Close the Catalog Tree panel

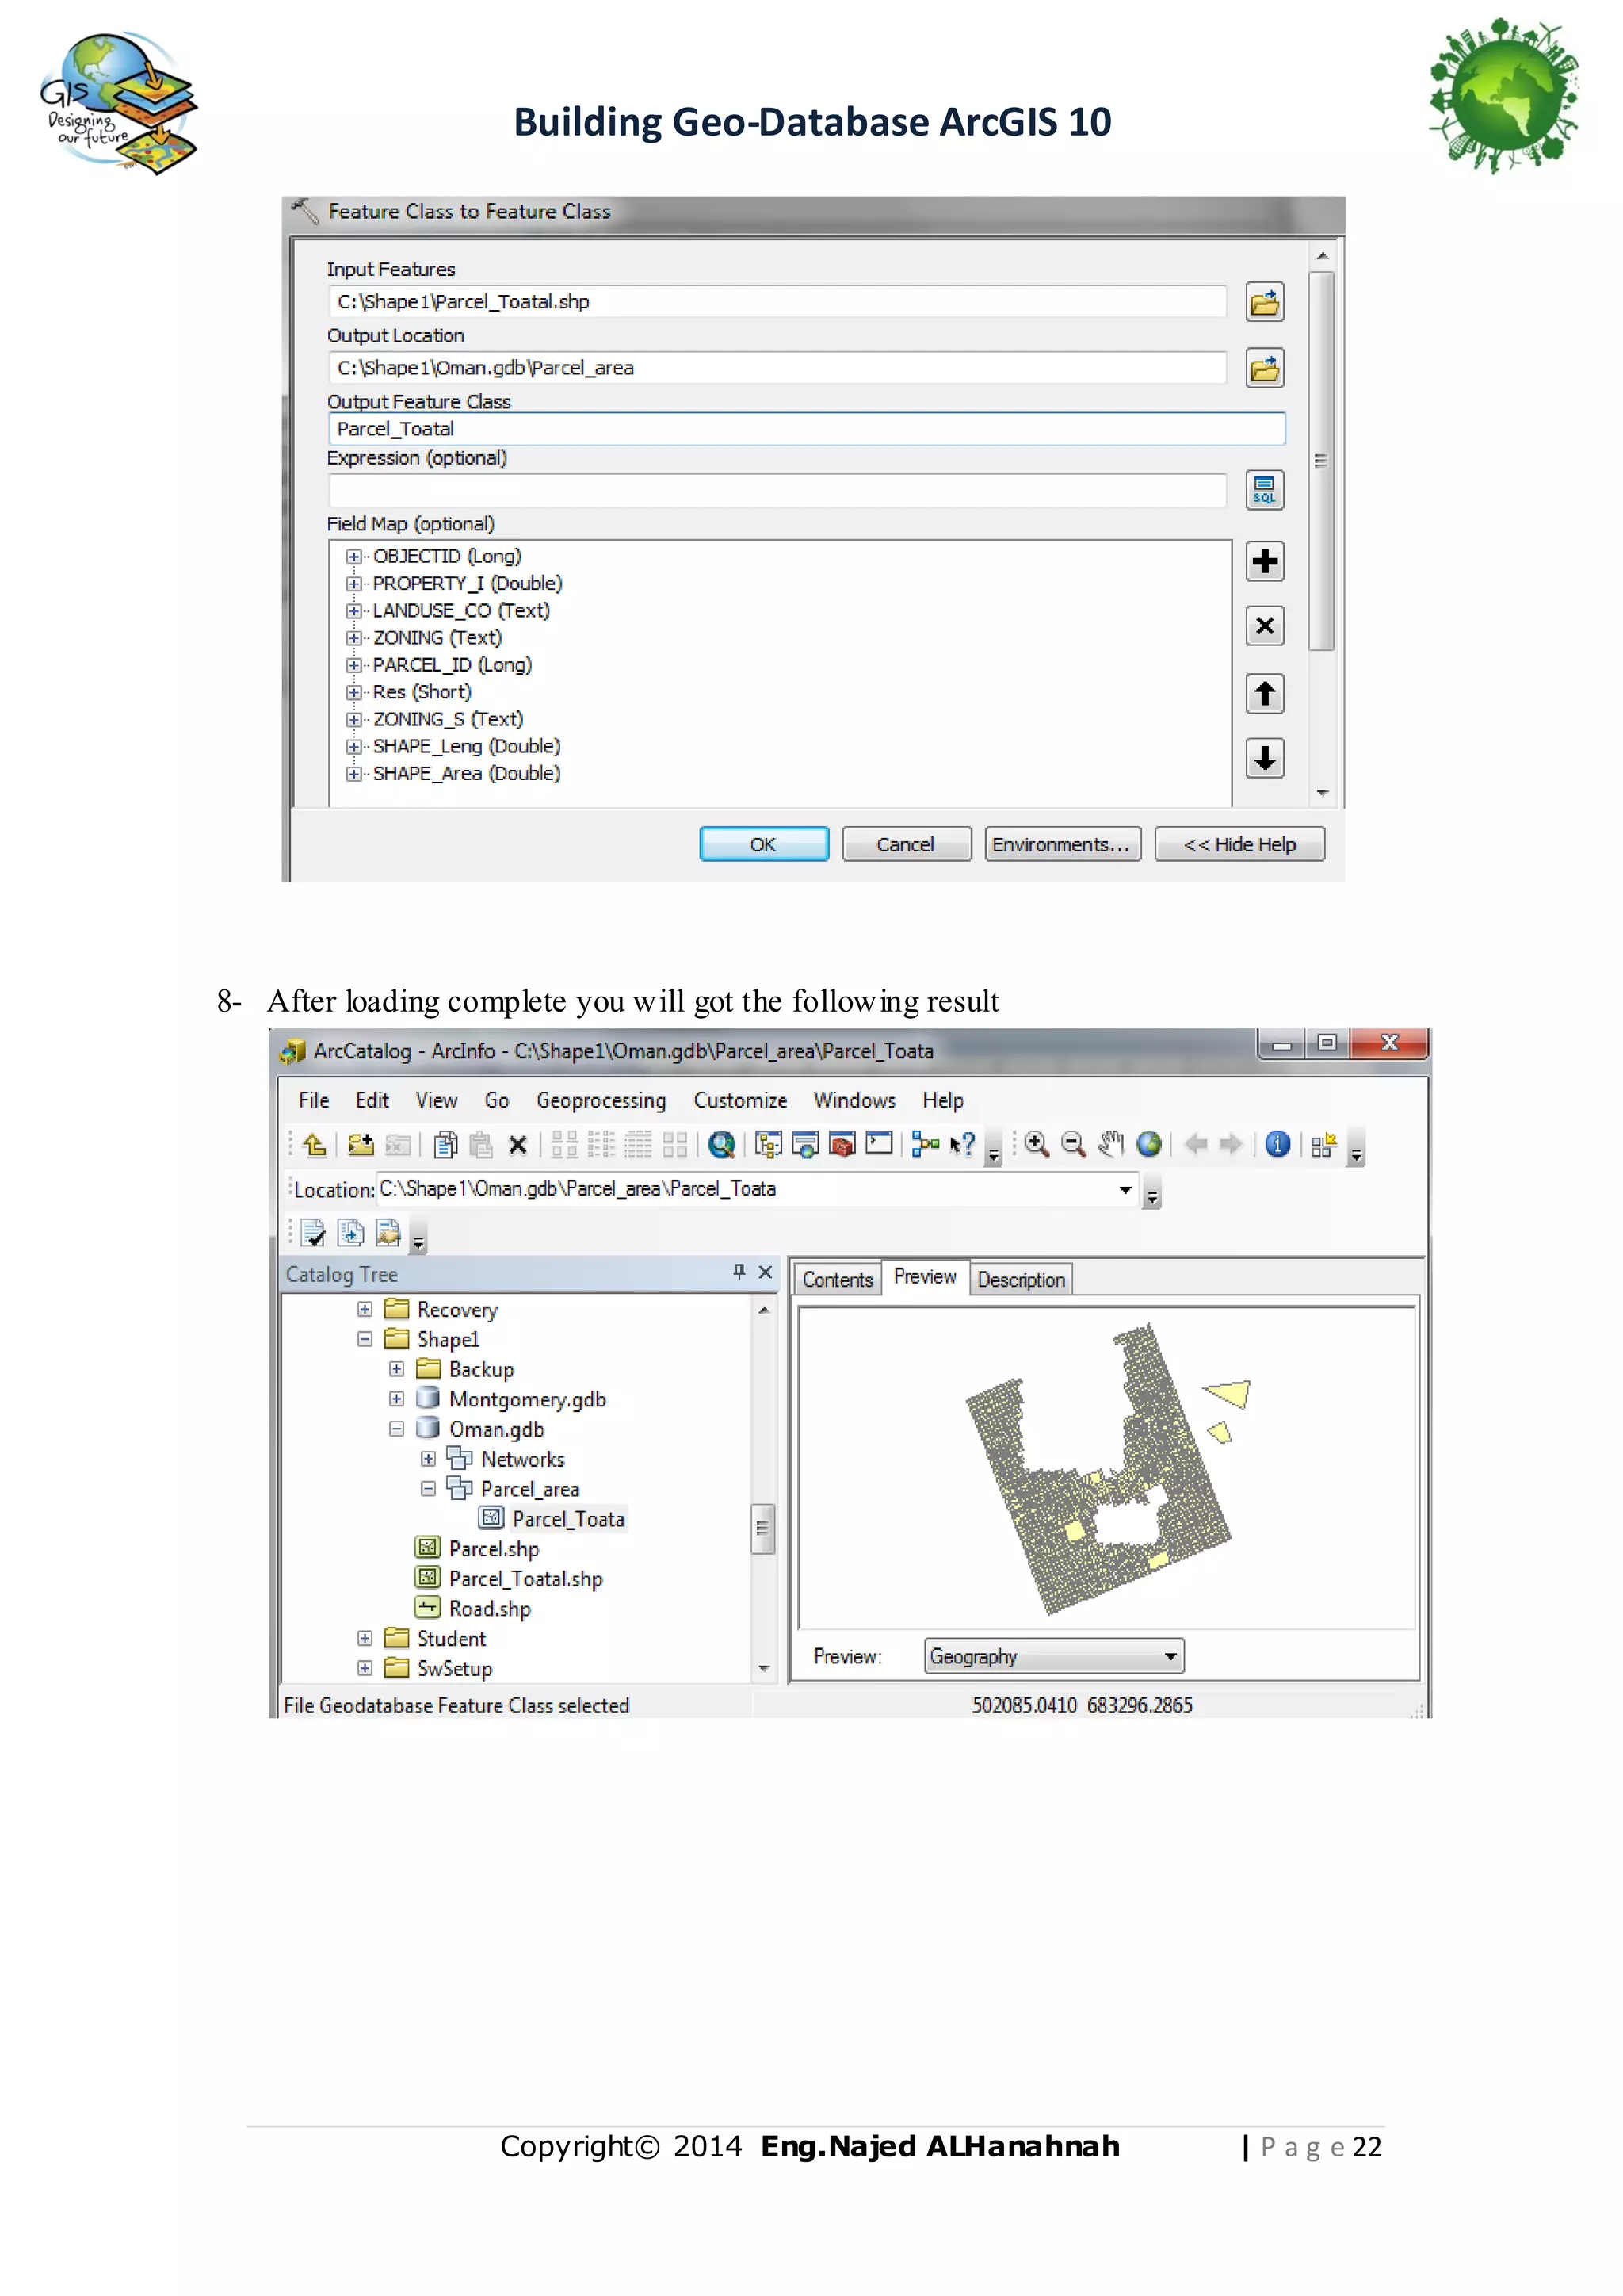(766, 1272)
